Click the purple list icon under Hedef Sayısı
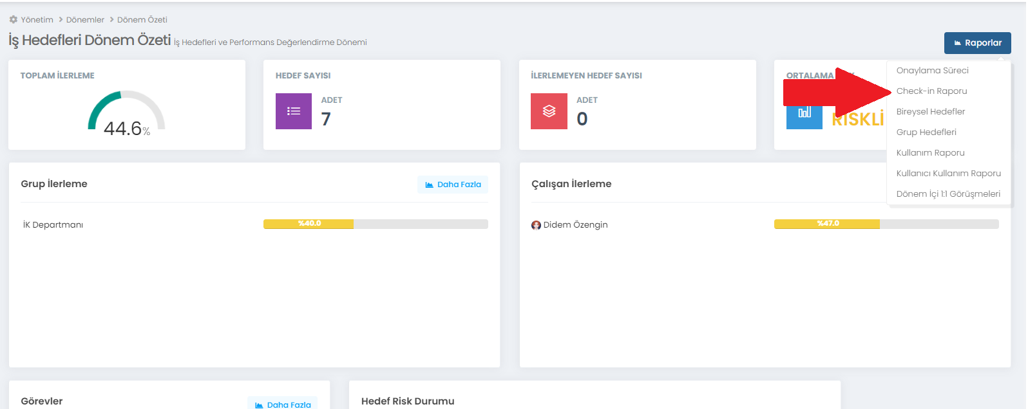This screenshot has width=1028, height=409. [294, 111]
